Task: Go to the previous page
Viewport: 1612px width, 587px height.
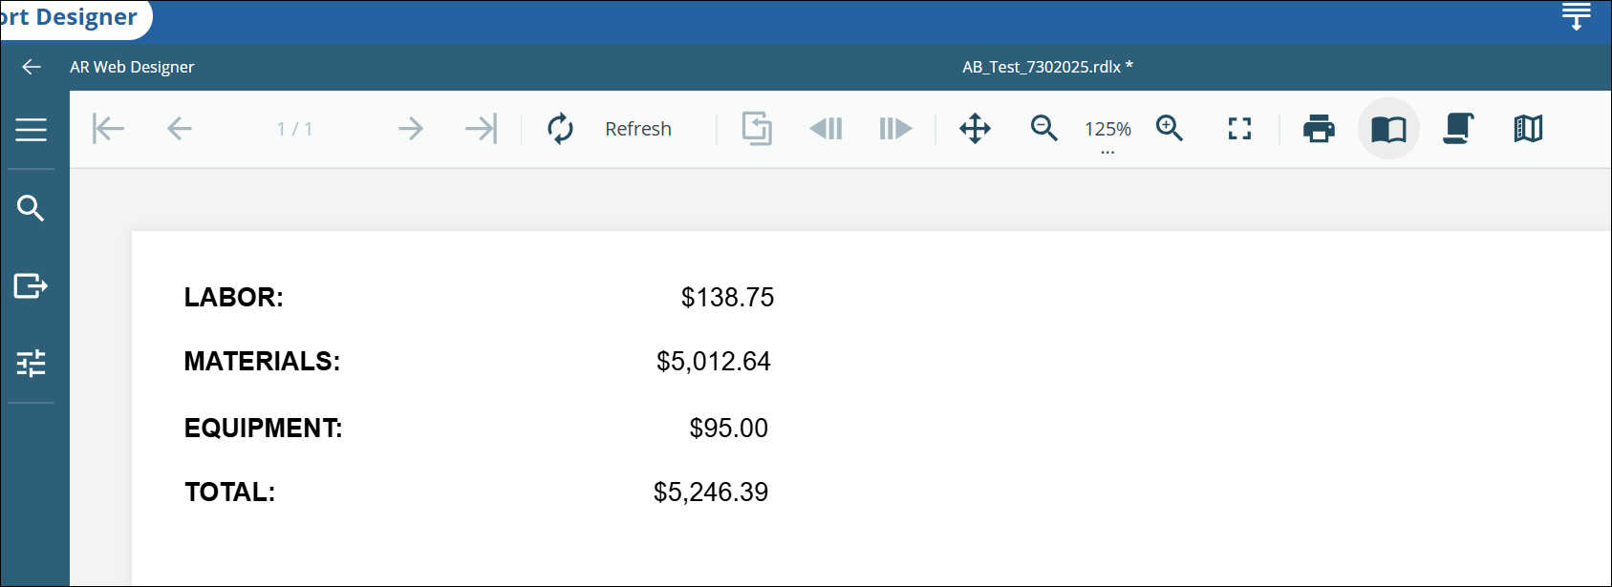Action: [x=180, y=129]
